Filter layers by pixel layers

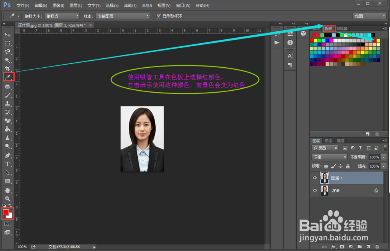click(345, 148)
